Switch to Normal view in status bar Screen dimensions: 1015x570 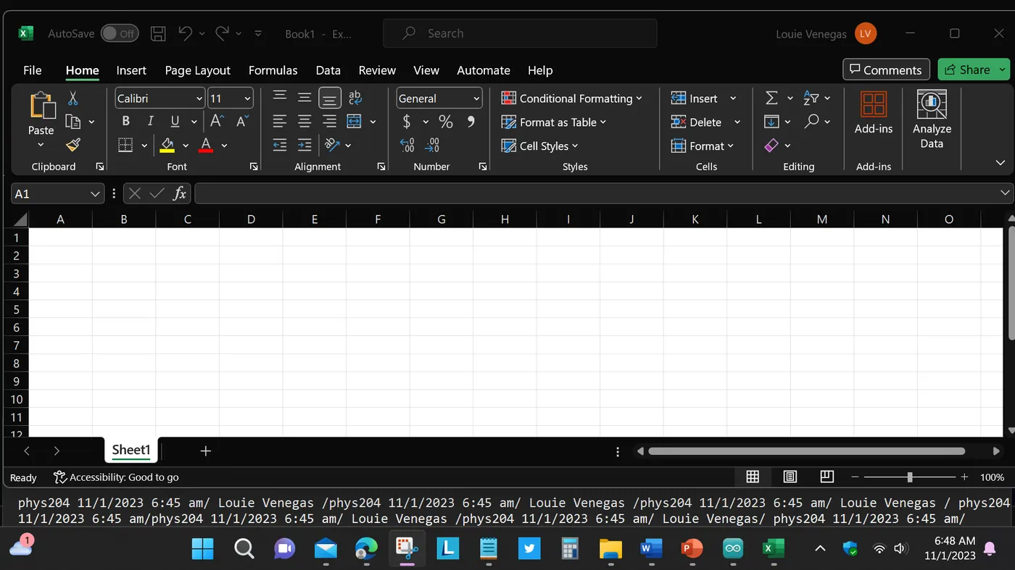pyautogui.click(x=753, y=477)
